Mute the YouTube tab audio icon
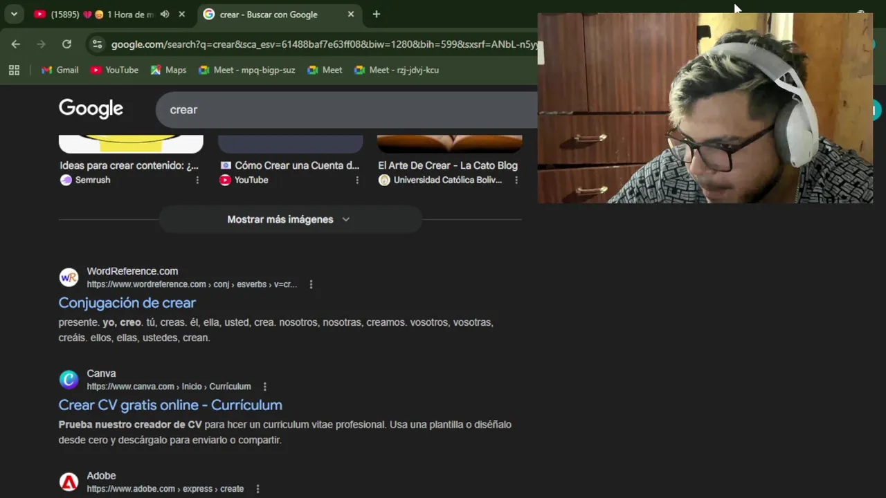This screenshot has width=886, height=498. pos(165,14)
